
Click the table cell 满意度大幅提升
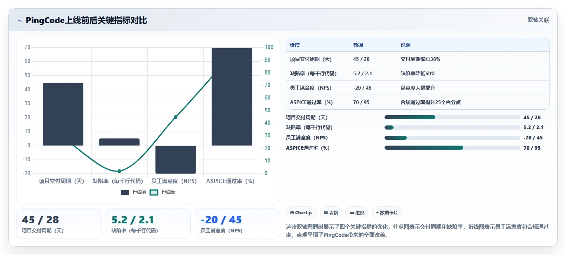[x=418, y=88]
